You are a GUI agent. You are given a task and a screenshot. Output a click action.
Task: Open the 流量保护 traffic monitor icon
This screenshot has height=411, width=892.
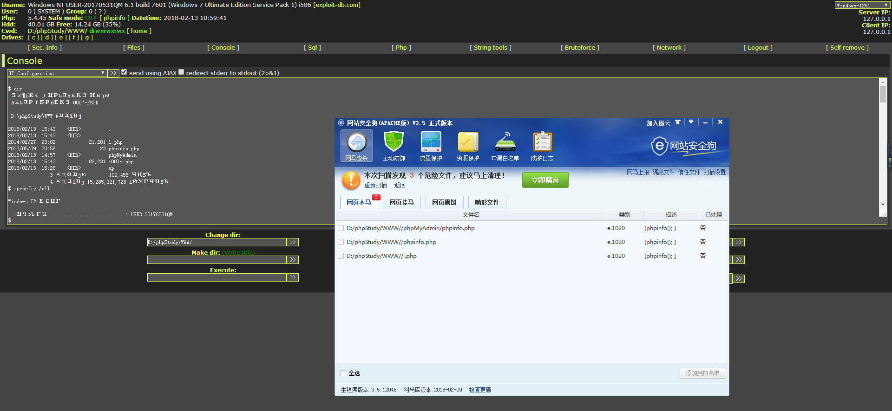tap(431, 146)
